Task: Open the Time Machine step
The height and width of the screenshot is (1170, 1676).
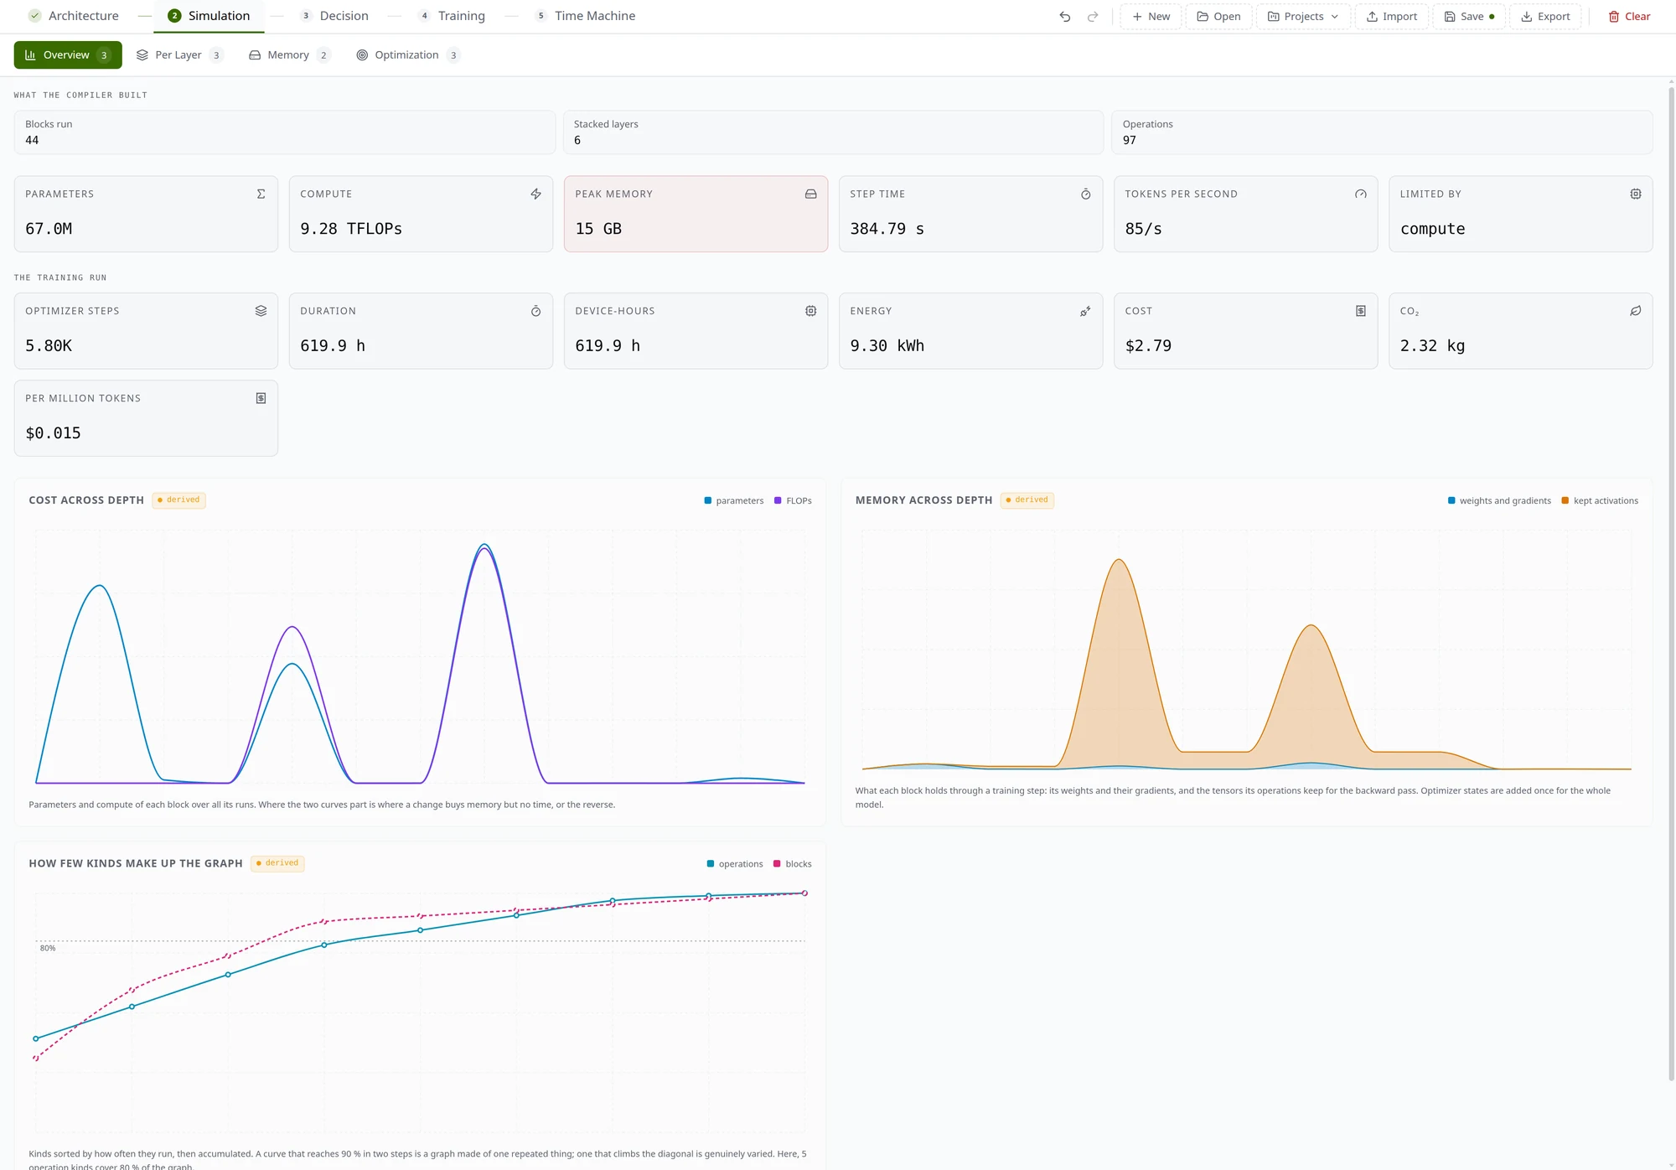Action: [x=584, y=16]
